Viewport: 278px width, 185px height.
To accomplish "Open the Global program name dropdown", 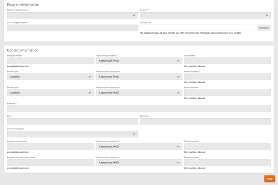I will [x=72, y=15].
